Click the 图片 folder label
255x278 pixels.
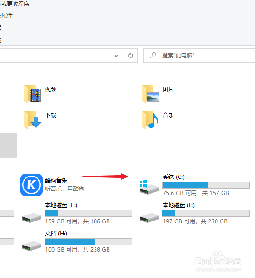coord(168,89)
